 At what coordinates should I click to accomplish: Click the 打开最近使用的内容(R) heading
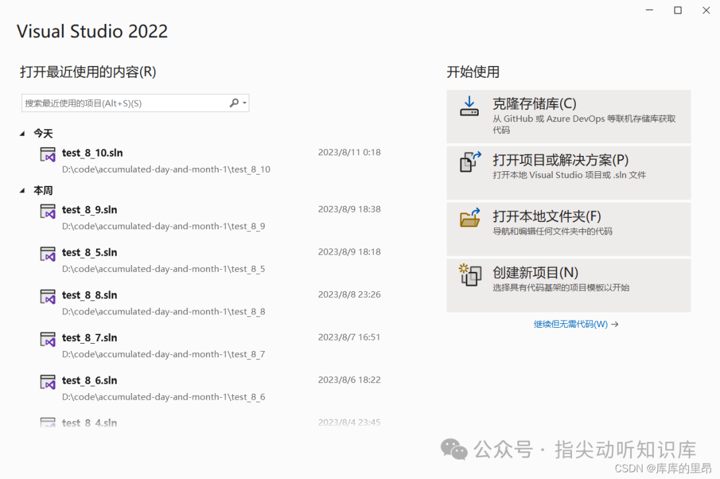click(88, 72)
